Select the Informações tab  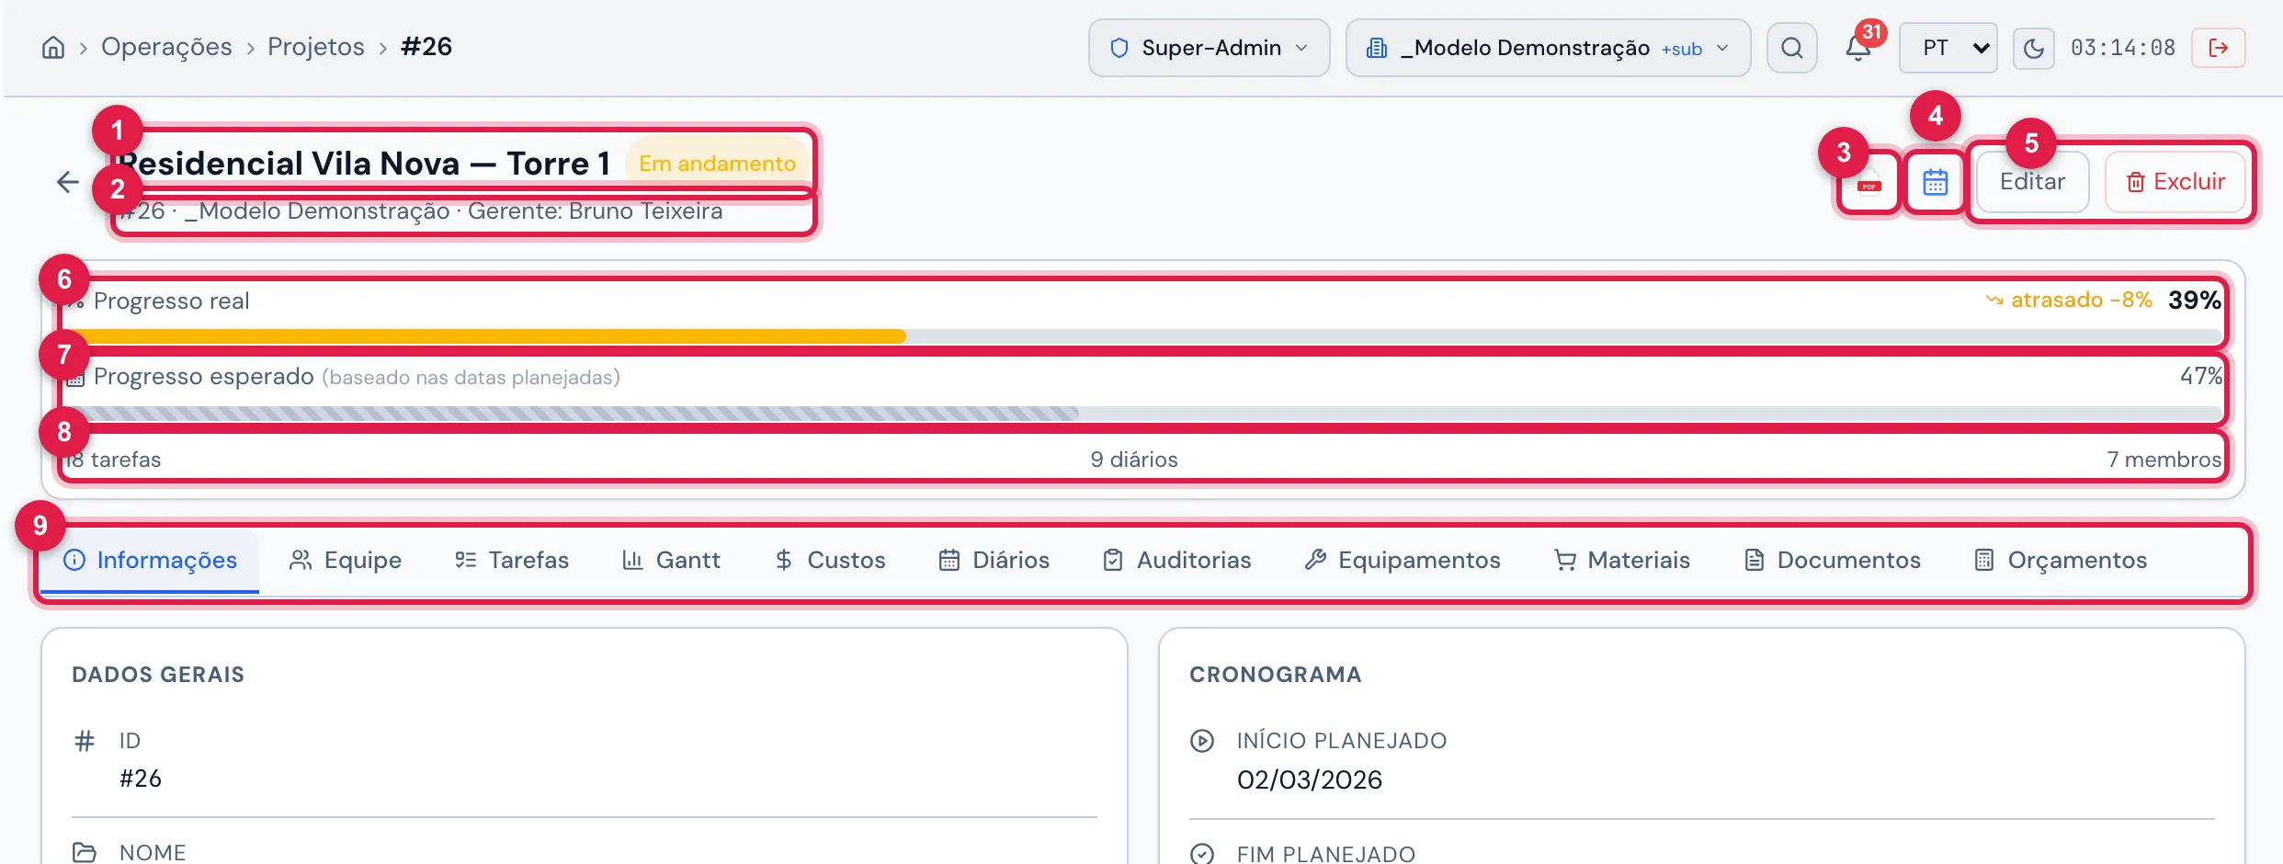(150, 560)
